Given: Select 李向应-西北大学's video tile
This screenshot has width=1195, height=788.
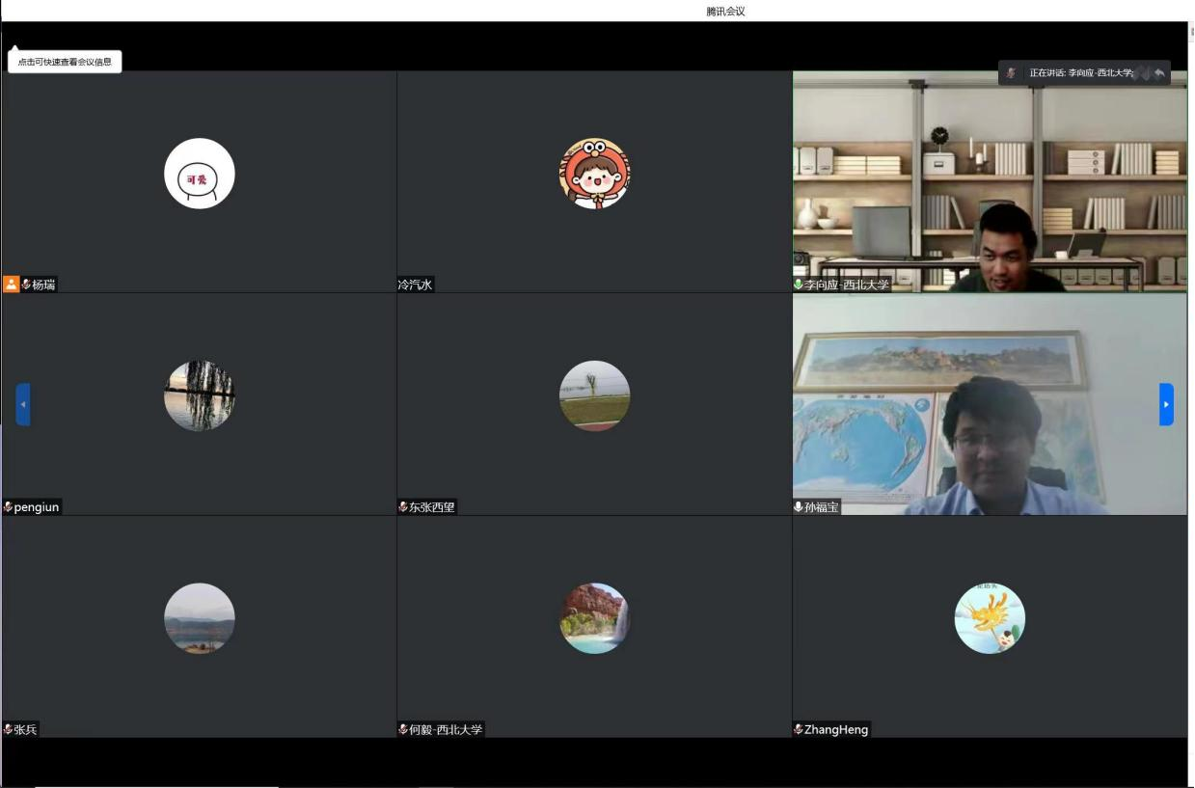Looking at the screenshot, I should click(x=990, y=183).
